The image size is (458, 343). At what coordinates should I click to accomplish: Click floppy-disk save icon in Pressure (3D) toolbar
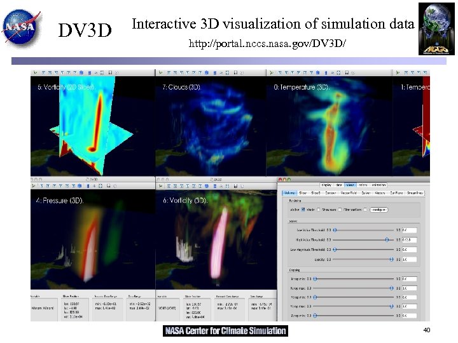click(108, 185)
